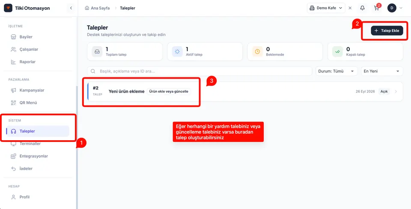Open the shopping cart icon

(x=376, y=8)
